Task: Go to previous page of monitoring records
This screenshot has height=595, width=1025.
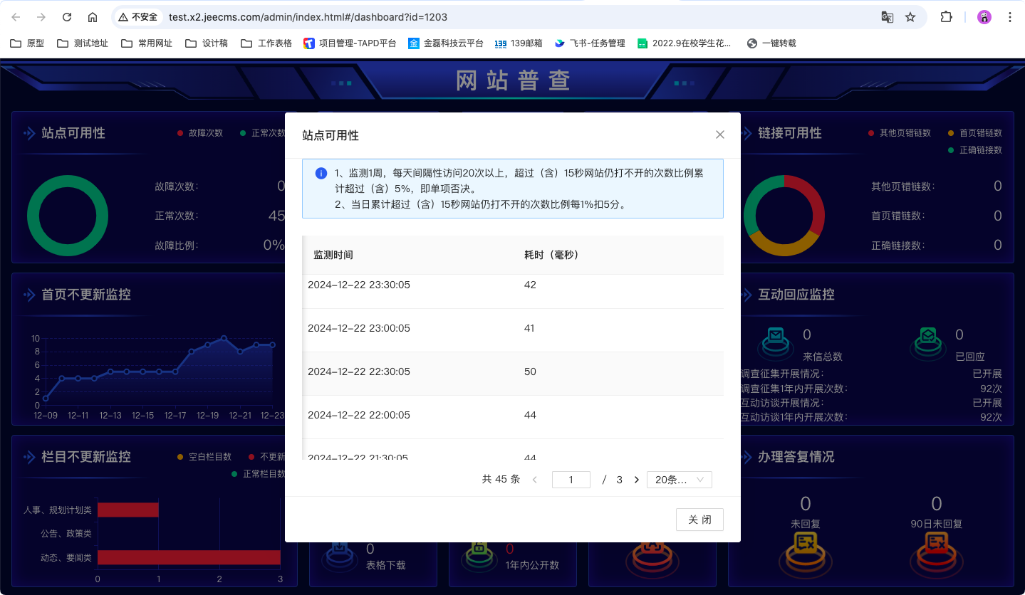Action: [535, 480]
